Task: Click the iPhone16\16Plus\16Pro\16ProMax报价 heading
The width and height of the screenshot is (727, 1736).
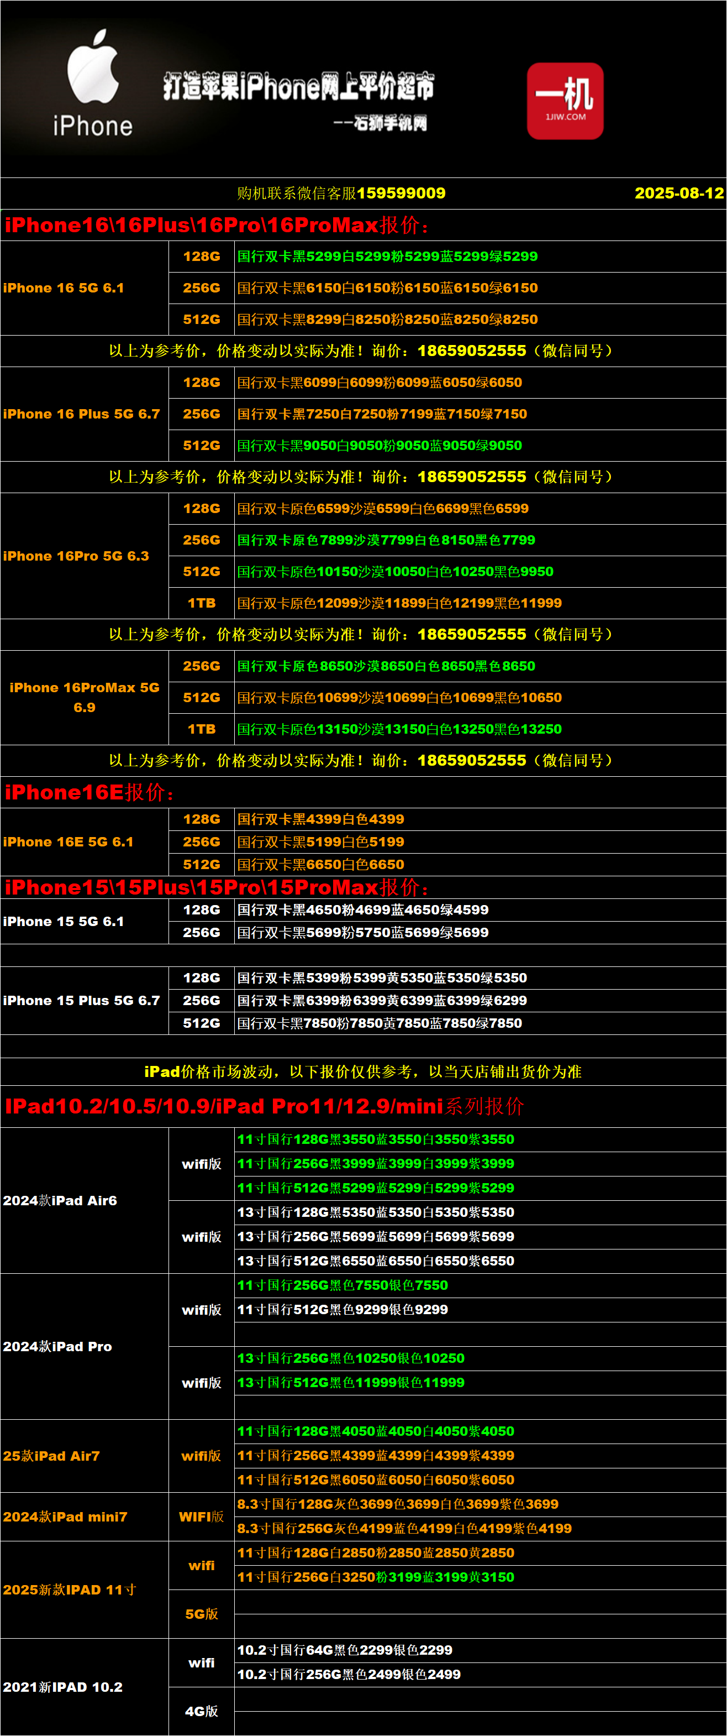Action: [x=217, y=225]
